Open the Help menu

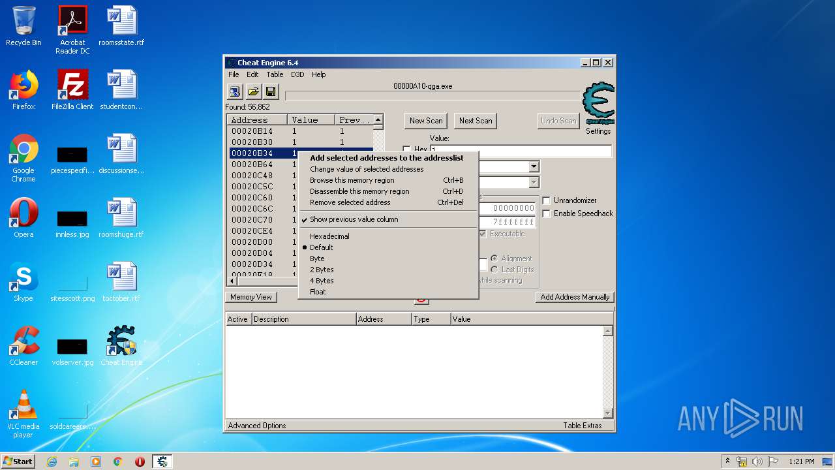pos(318,74)
